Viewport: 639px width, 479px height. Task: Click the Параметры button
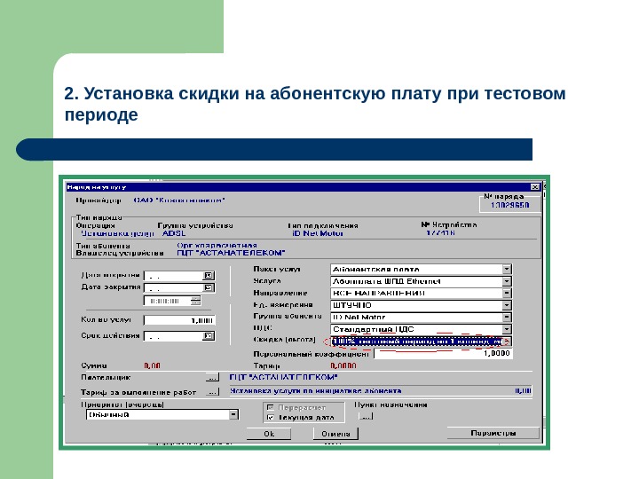coord(493,433)
